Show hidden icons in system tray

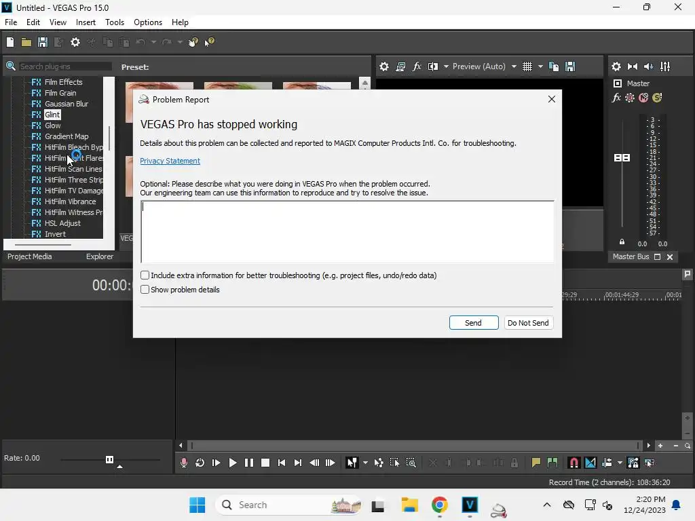pos(547,505)
